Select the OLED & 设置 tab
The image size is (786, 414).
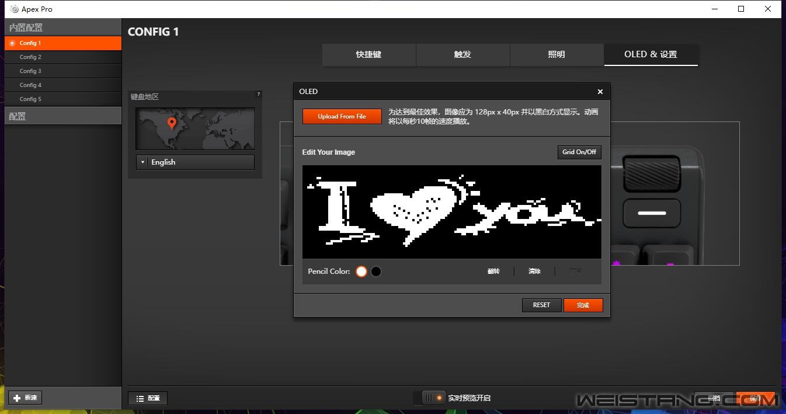[x=651, y=54]
